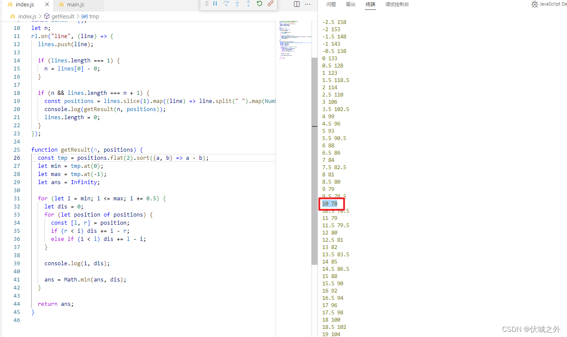Click tmp in the breadcrumb
This screenshot has width=567, height=337.
(x=94, y=16)
